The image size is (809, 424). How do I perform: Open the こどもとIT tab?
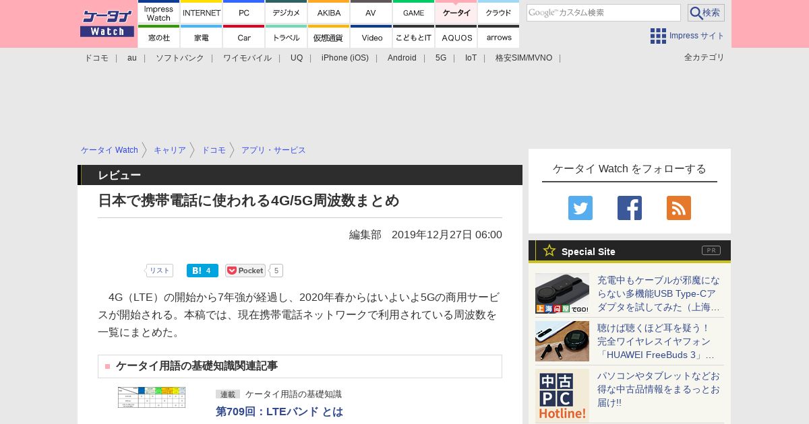coord(413,37)
